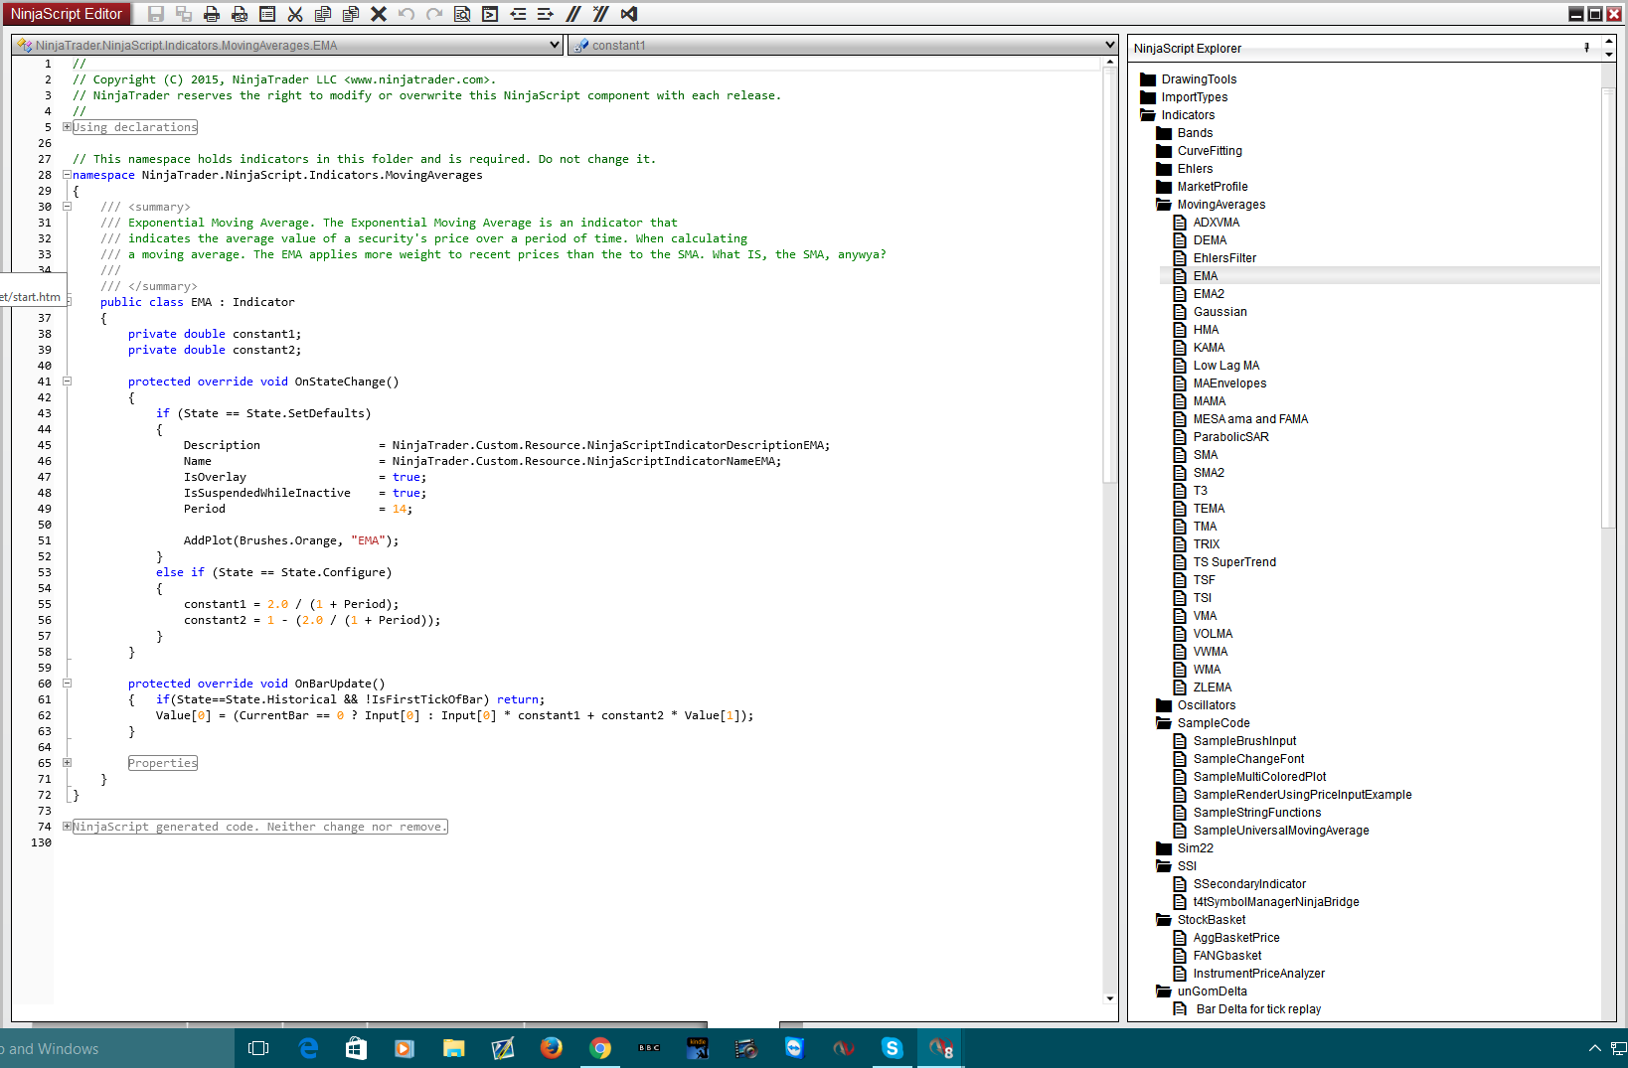
Task: Open the class selector dropdown MovingAverages.EMA
Action: pyautogui.click(x=288, y=46)
